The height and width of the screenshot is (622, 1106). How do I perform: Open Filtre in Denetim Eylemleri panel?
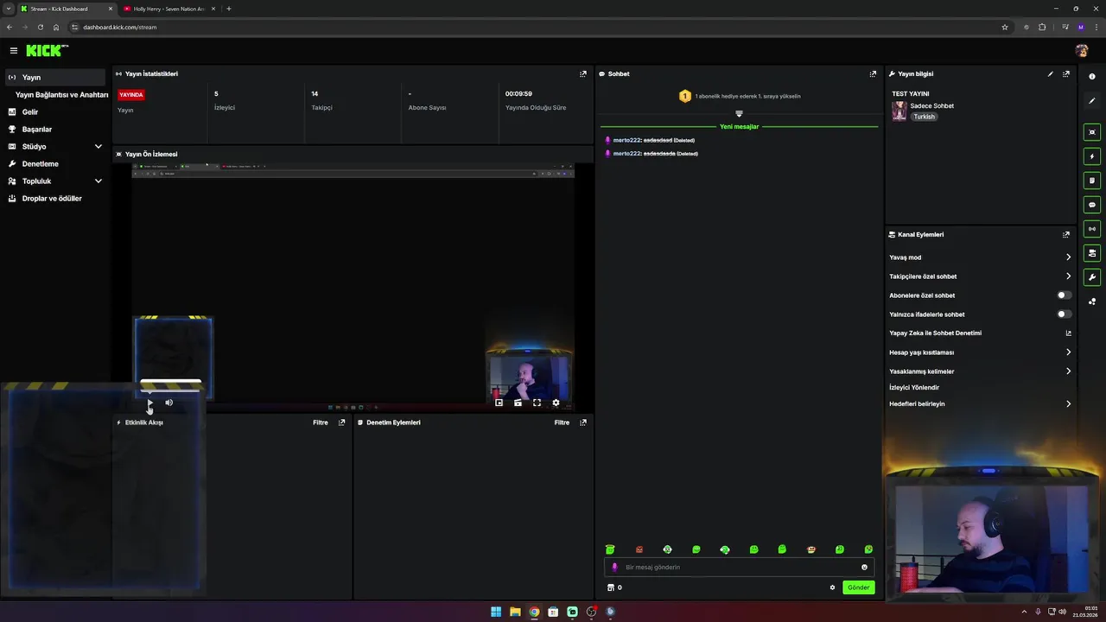click(x=562, y=422)
